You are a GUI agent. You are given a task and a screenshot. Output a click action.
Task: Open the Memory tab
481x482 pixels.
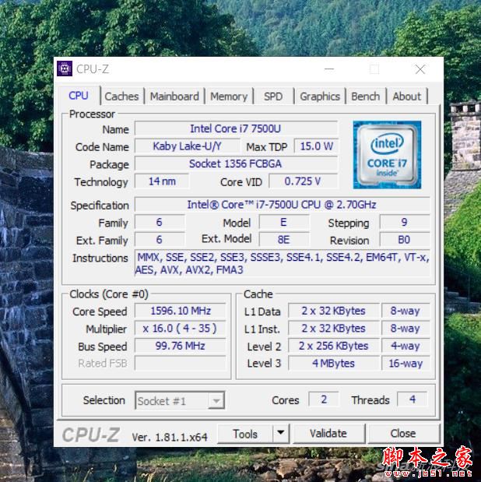tap(229, 97)
